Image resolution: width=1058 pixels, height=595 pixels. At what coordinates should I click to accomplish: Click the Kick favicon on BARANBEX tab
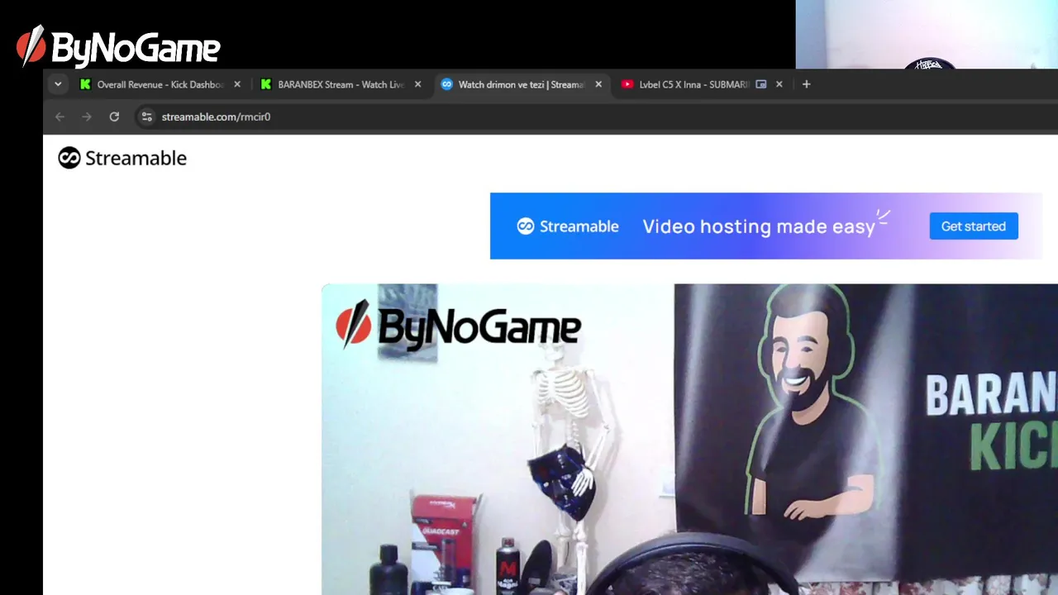point(266,84)
